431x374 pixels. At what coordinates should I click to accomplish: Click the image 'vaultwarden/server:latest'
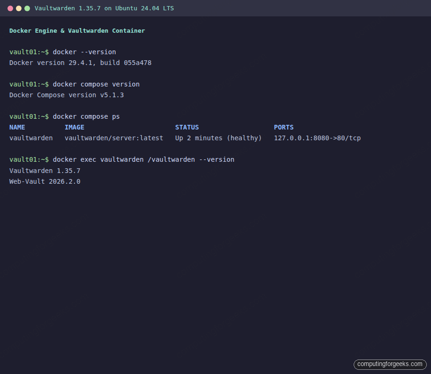(114, 138)
